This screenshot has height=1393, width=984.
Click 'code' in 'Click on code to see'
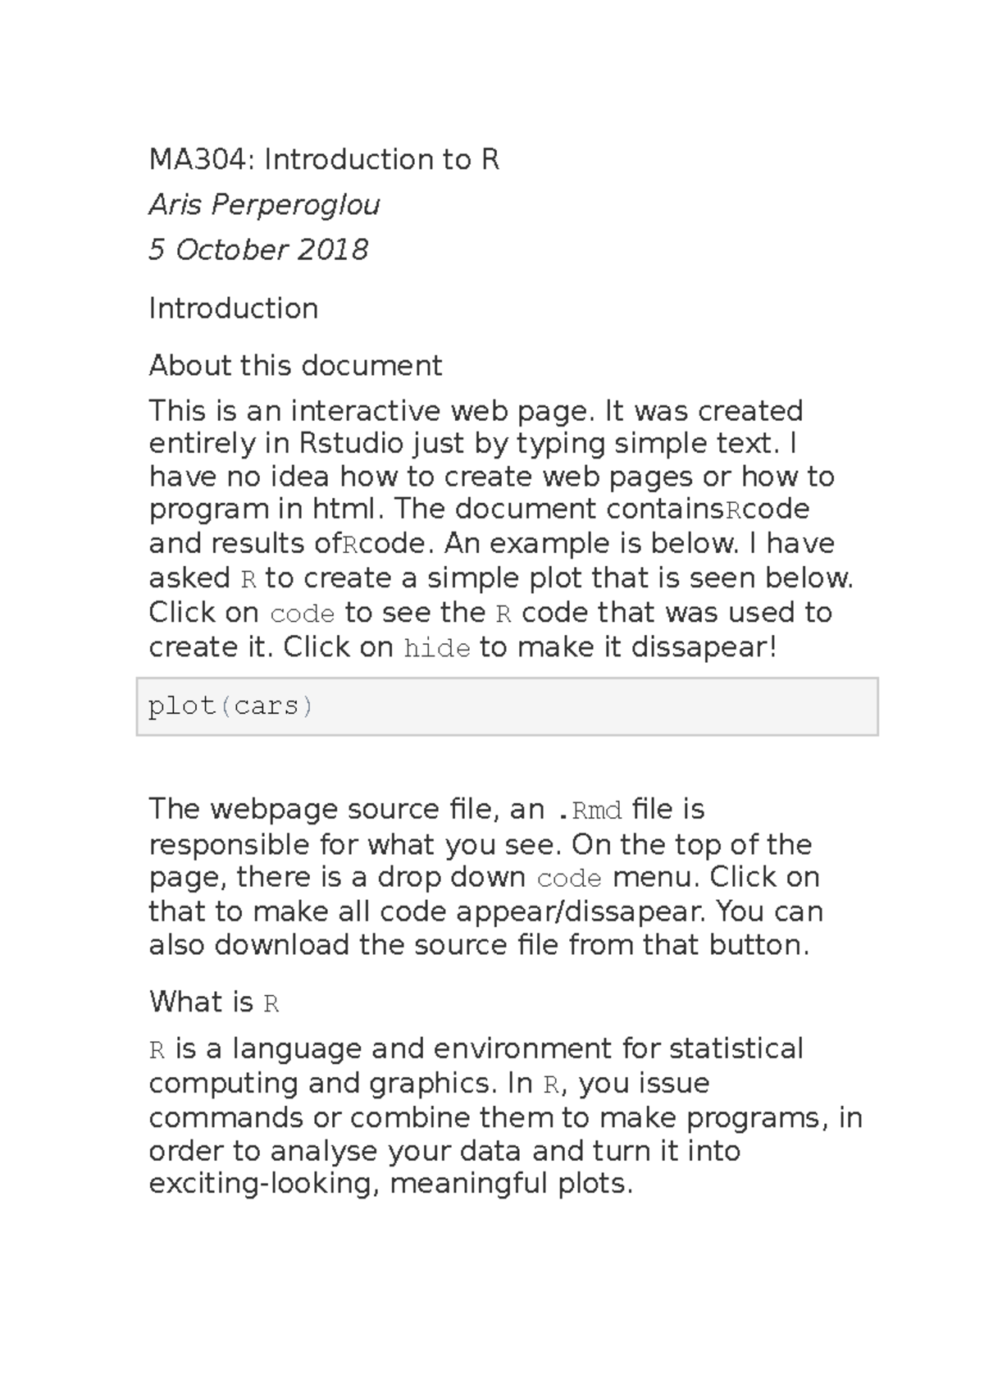tap(302, 614)
